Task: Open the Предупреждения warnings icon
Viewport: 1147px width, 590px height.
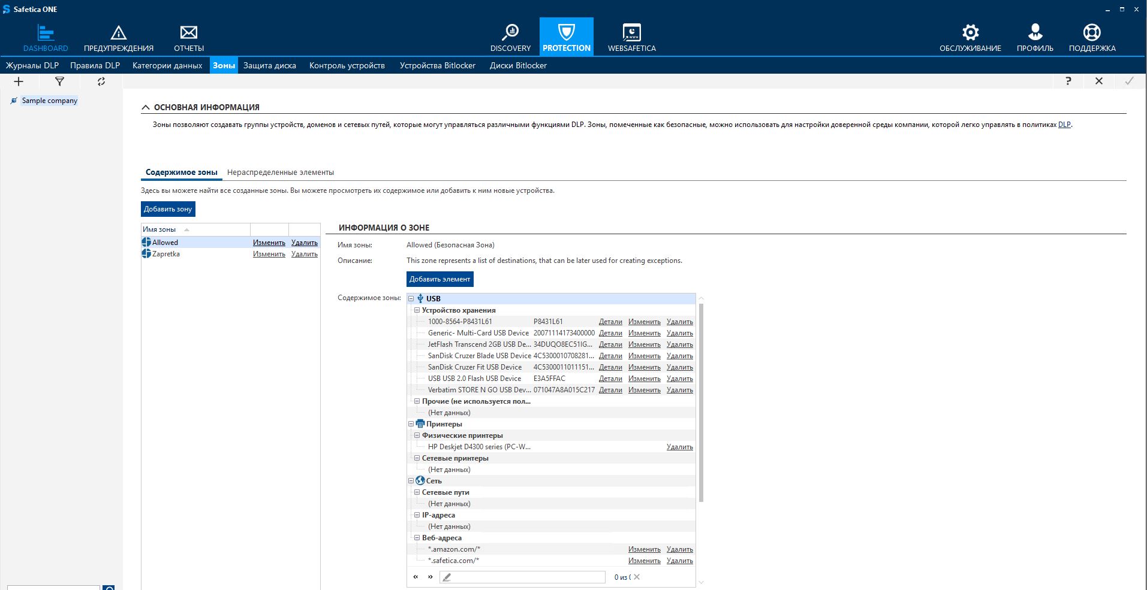Action: click(119, 33)
